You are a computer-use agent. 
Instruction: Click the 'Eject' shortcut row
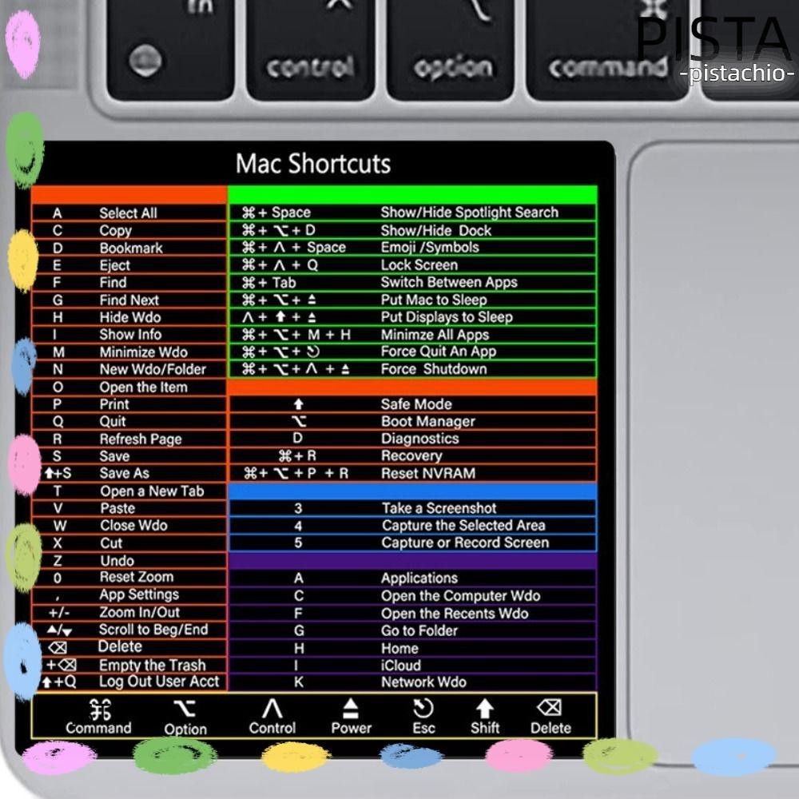(129, 265)
